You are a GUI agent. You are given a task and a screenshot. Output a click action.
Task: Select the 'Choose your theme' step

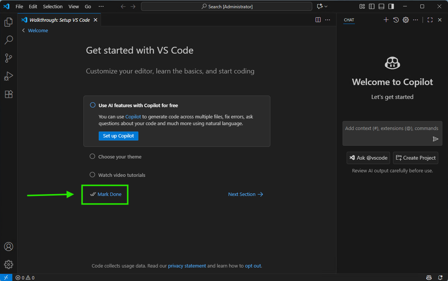[x=120, y=157]
